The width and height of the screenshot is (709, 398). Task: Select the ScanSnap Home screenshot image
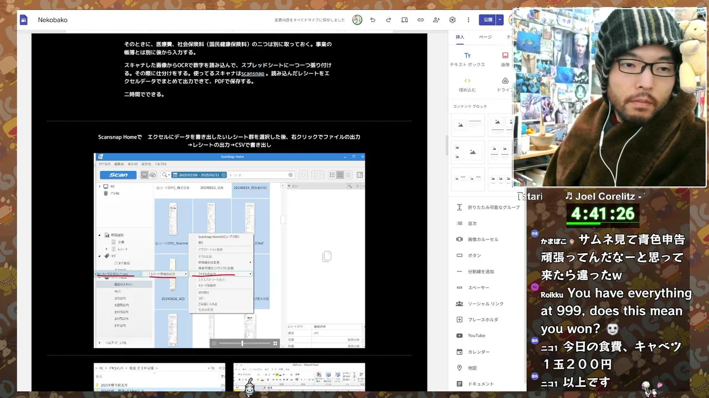click(x=229, y=250)
